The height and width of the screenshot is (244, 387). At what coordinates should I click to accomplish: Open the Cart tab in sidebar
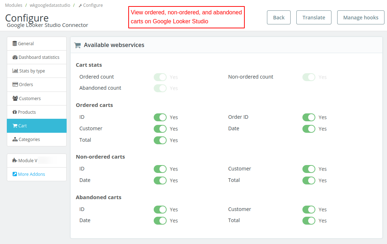click(x=37, y=126)
